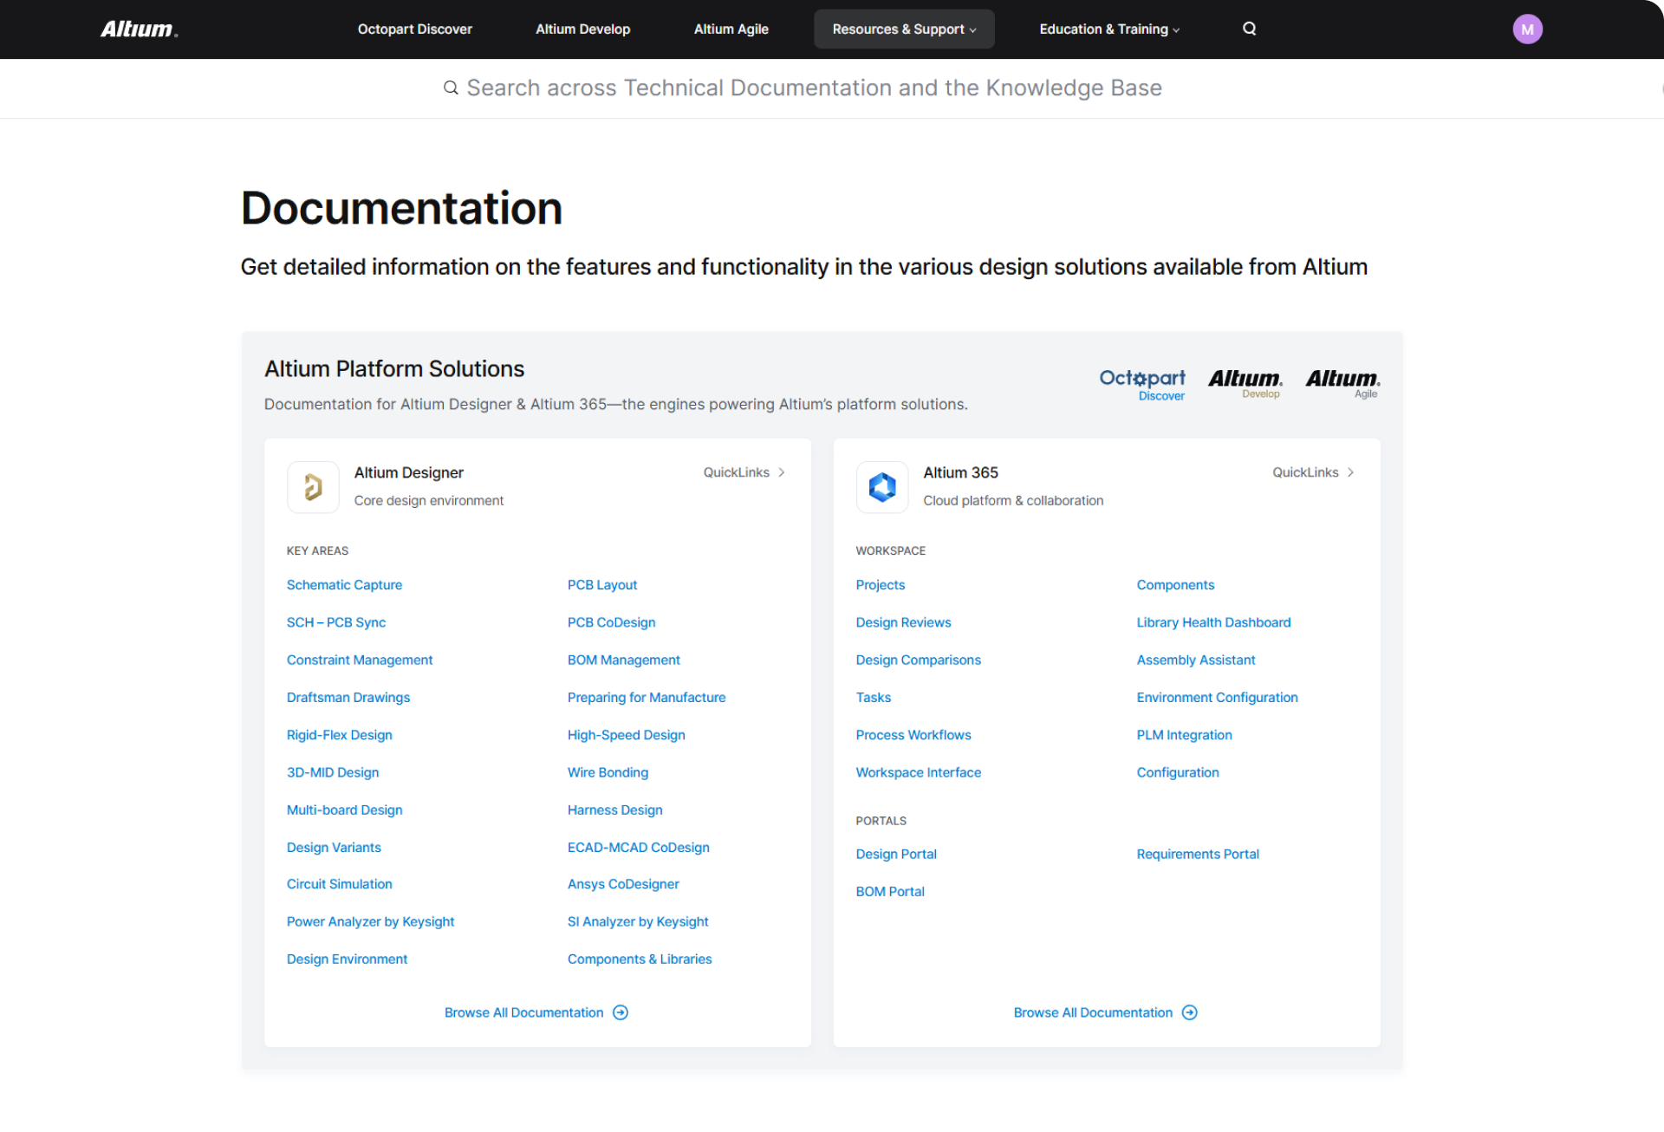Open Harness Design link
Viewport: 1664px width, 1132px height.
point(615,810)
